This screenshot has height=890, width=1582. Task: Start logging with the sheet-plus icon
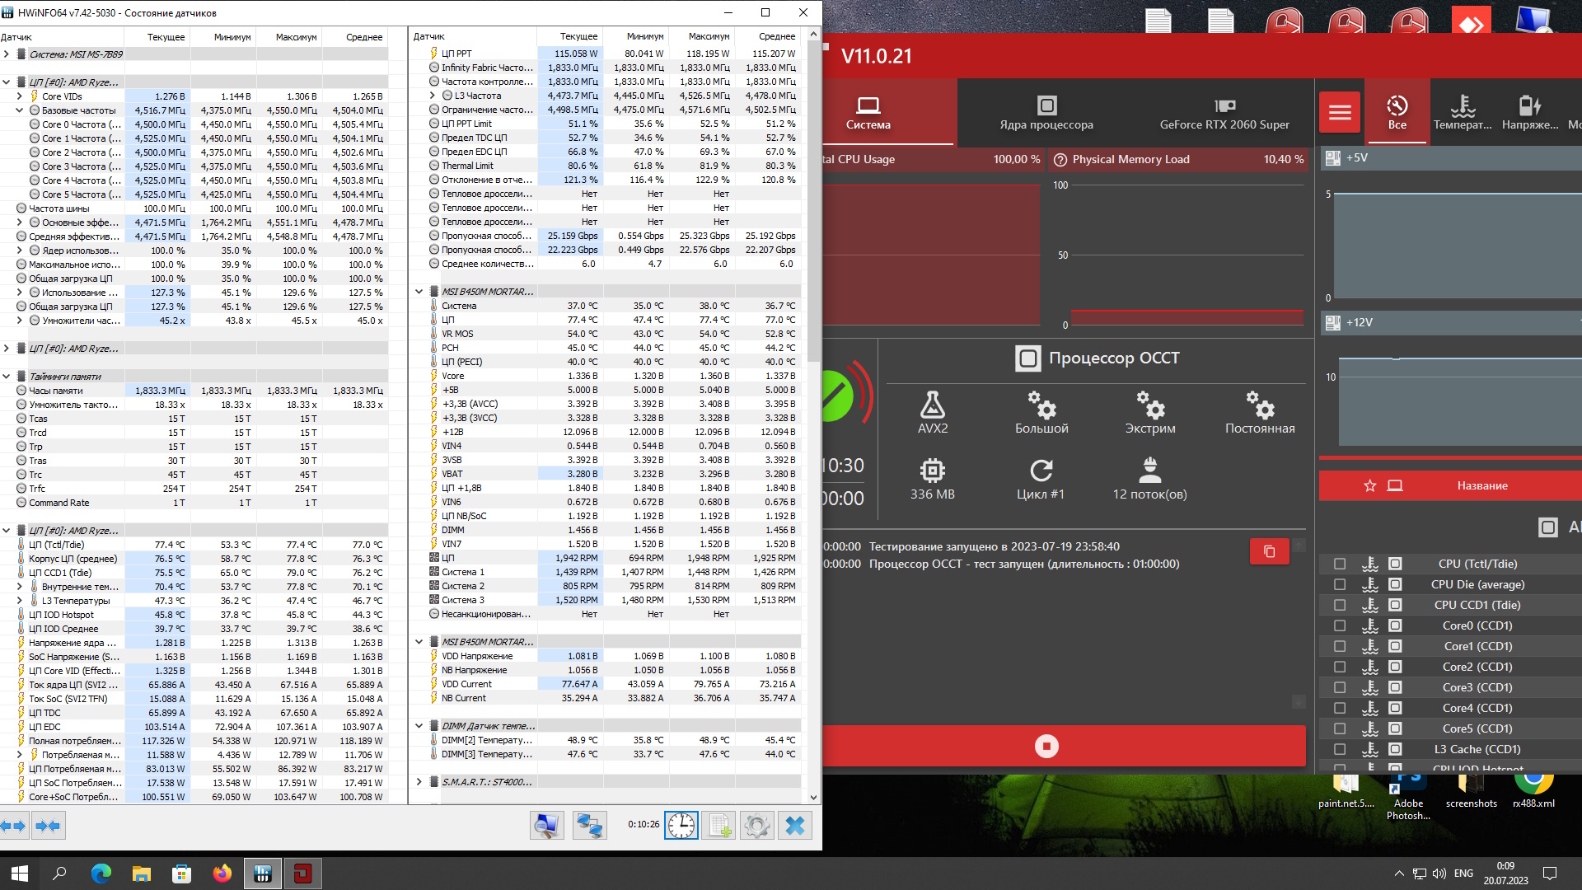tap(718, 825)
